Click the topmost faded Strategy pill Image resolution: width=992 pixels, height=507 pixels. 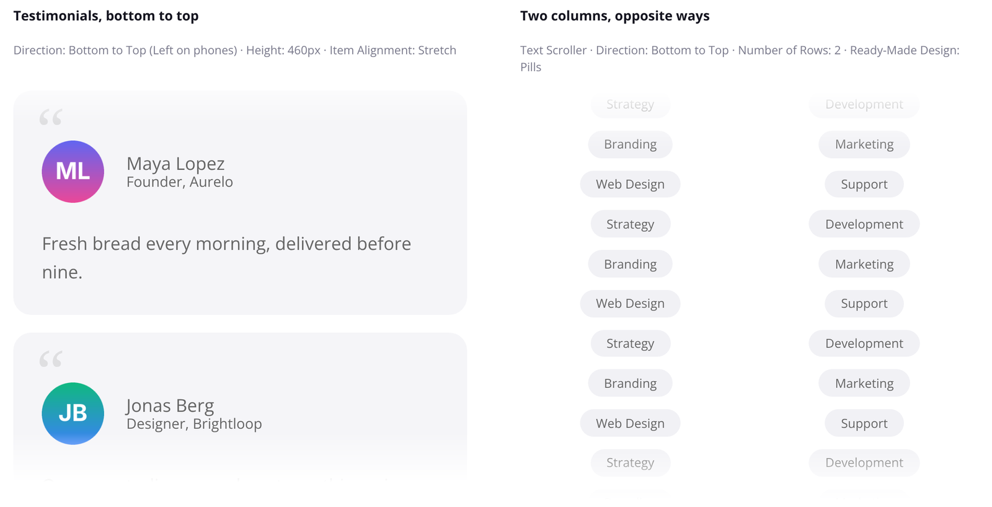[x=630, y=105]
